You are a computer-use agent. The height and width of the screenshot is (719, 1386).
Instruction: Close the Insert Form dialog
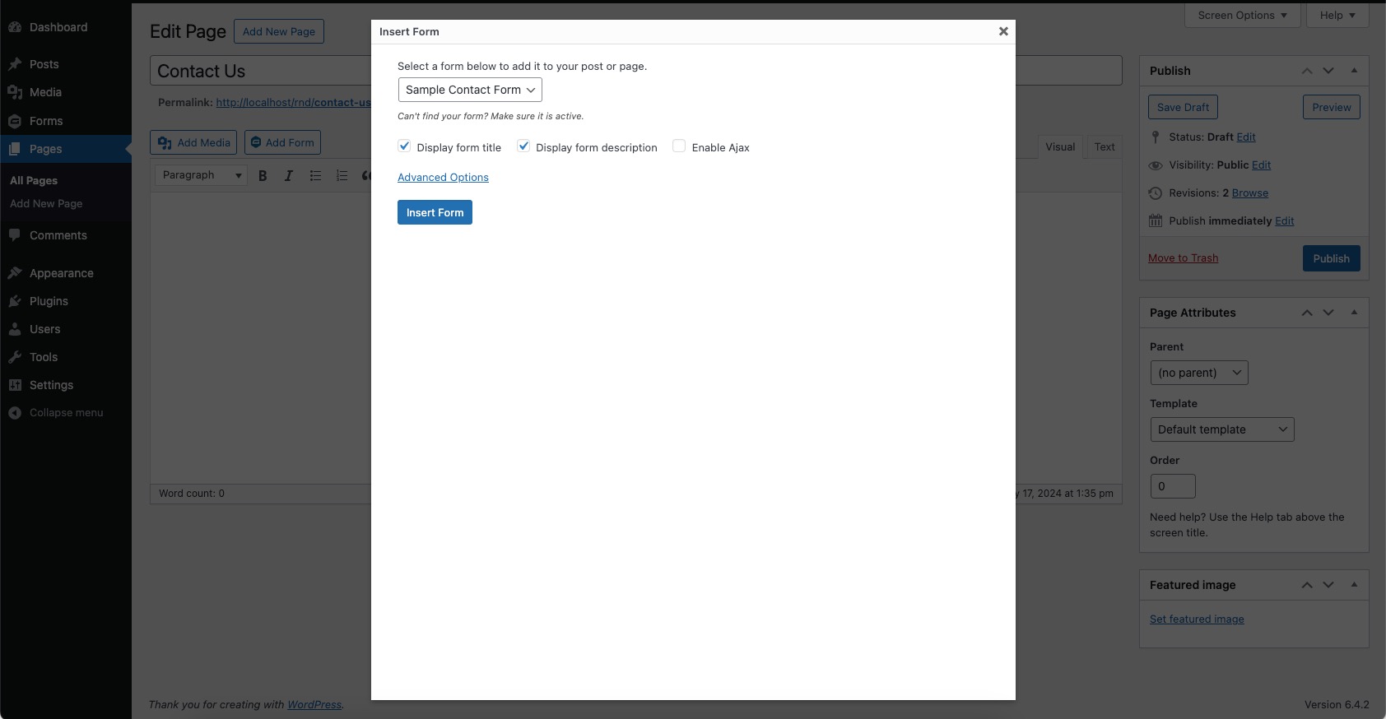tap(1003, 31)
